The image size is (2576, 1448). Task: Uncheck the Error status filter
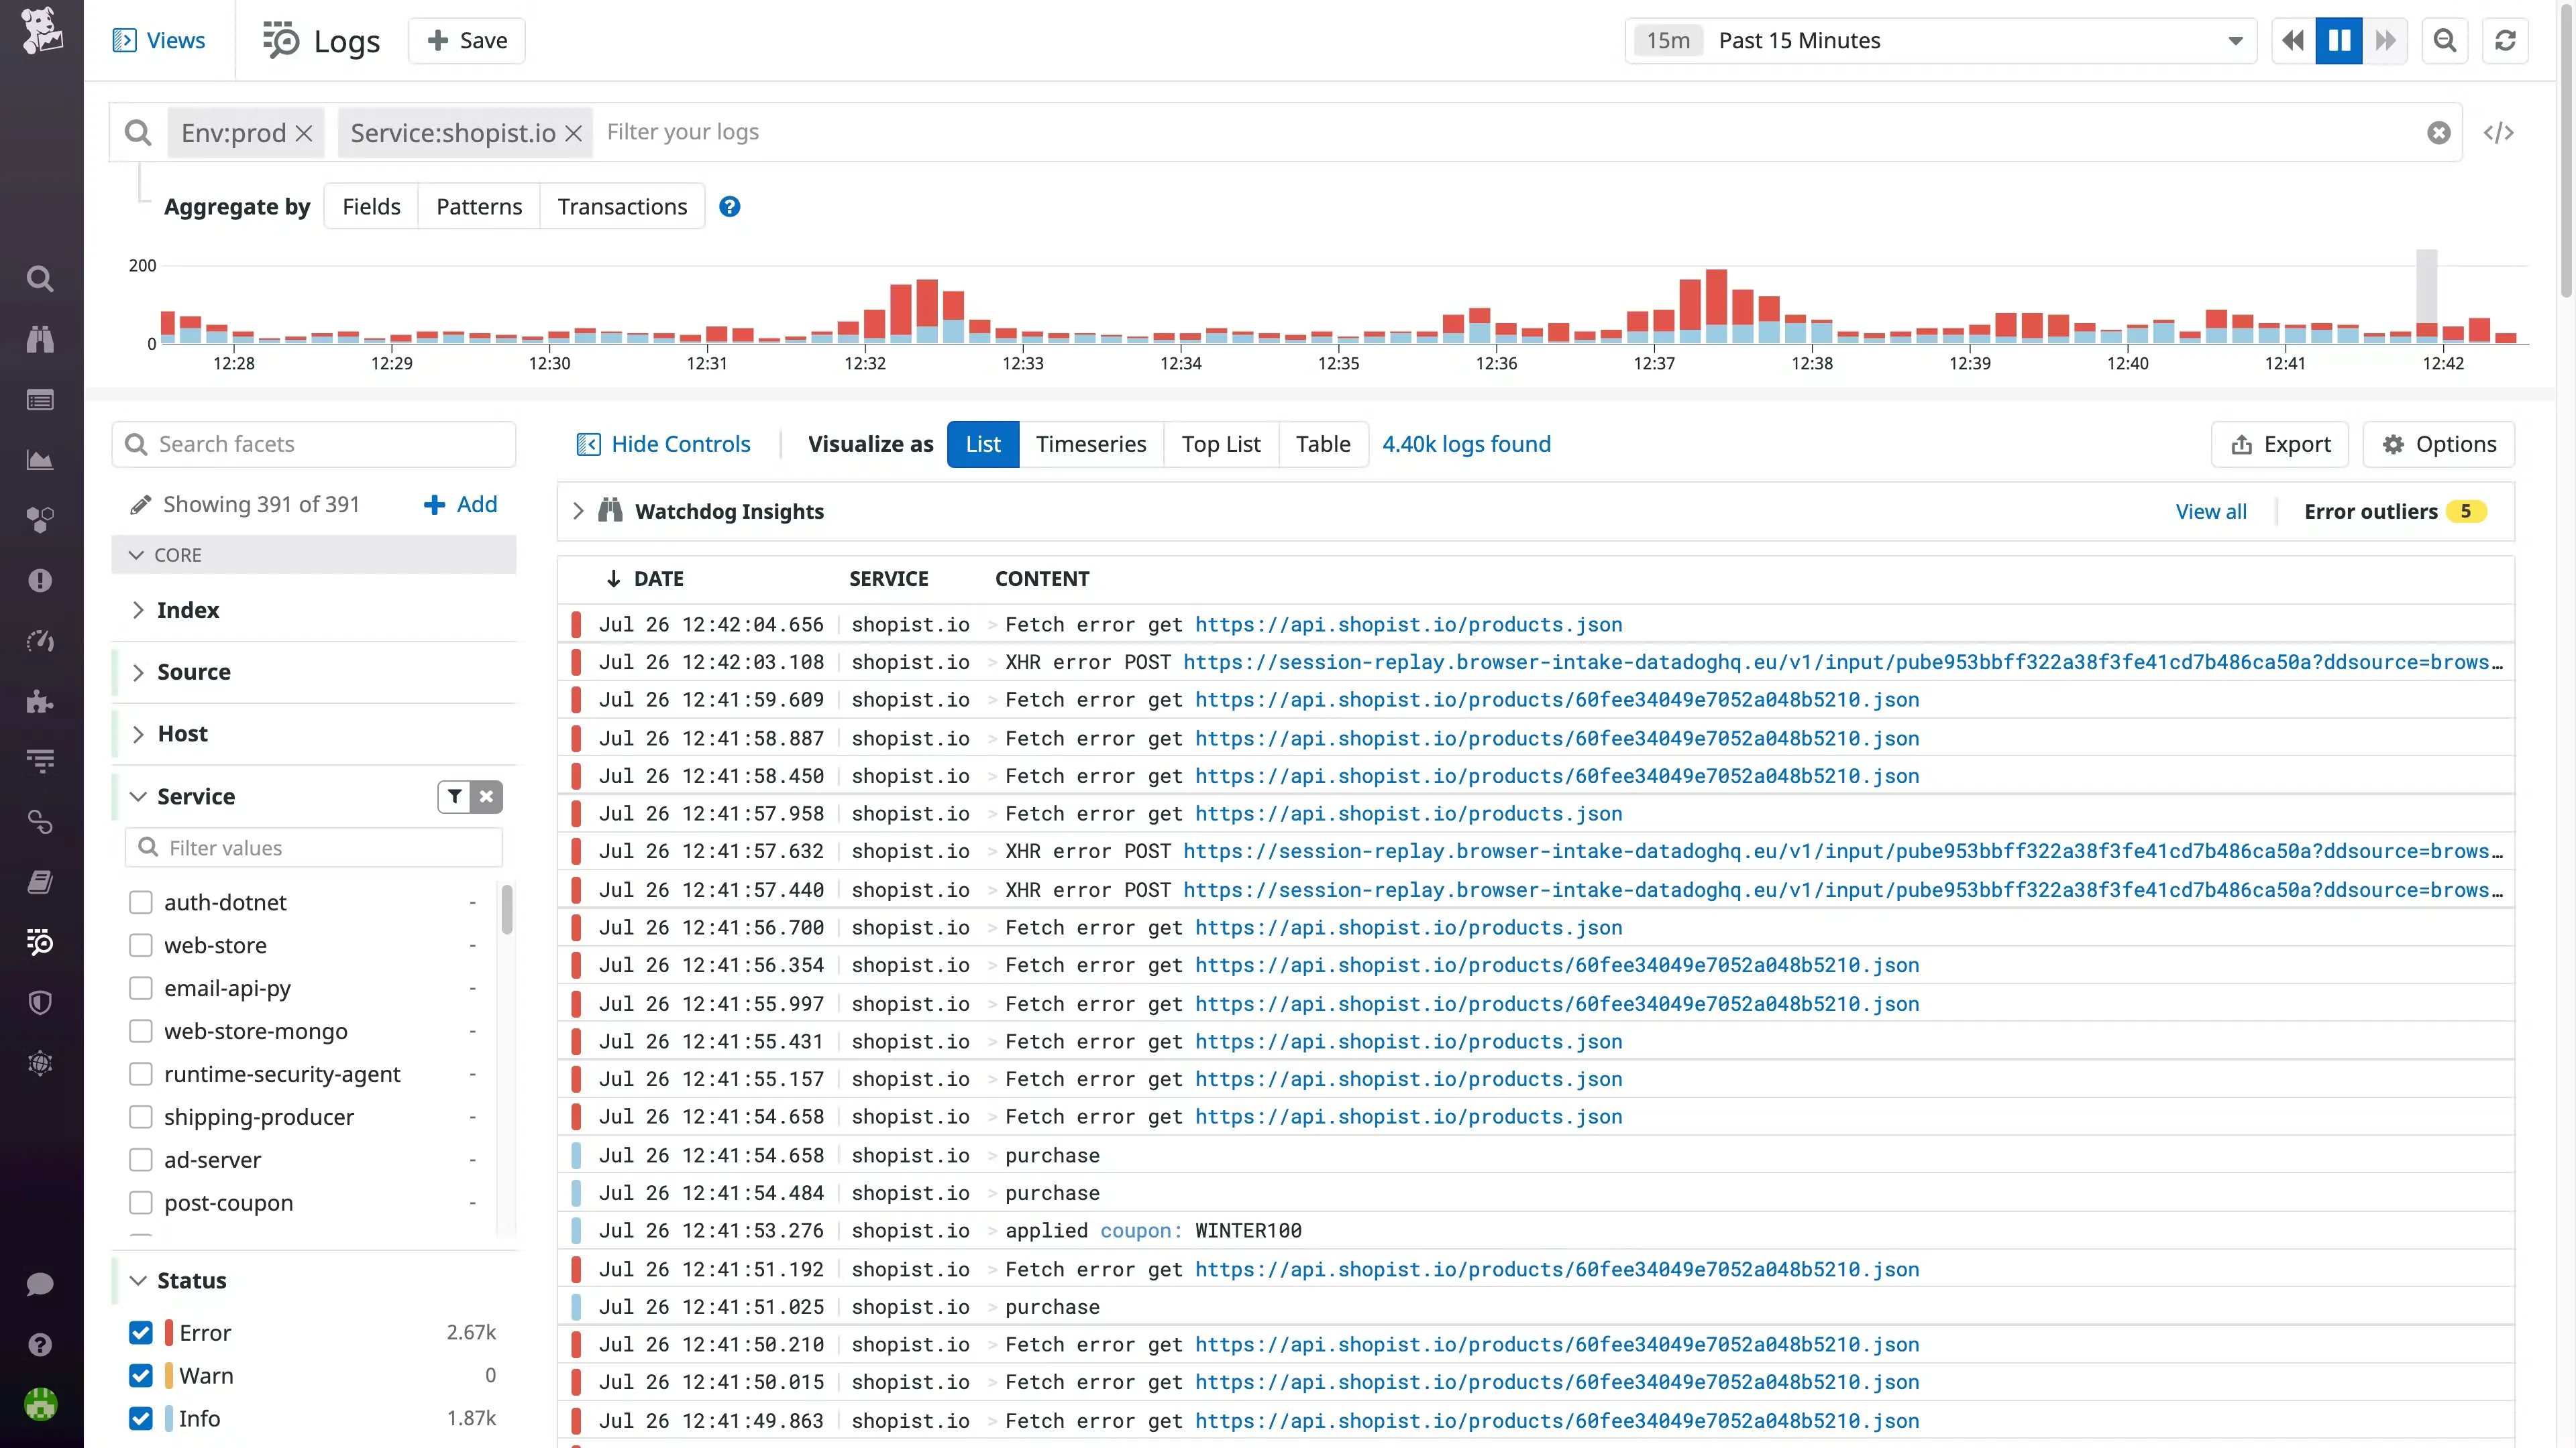coord(140,1332)
